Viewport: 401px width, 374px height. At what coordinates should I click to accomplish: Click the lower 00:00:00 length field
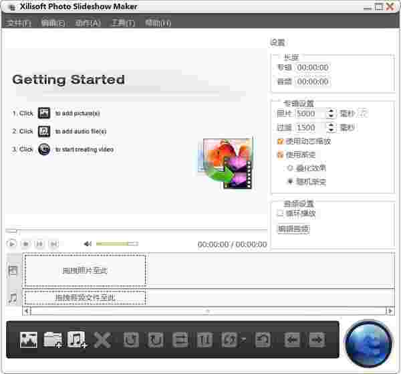tap(313, 82)
